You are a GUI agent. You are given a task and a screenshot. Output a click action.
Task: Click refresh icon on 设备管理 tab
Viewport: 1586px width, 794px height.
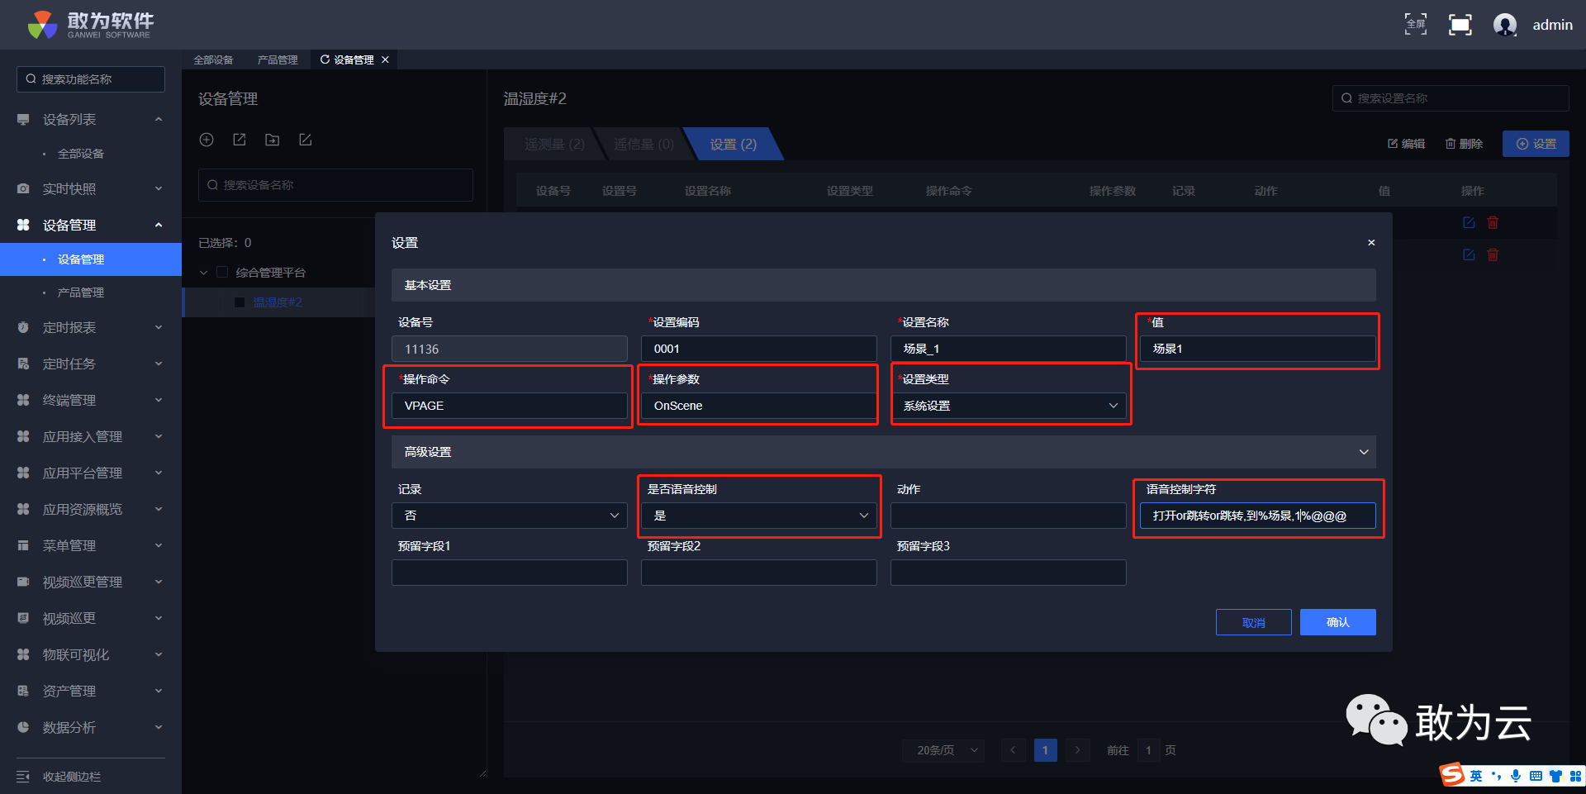(x=325, y=59)
